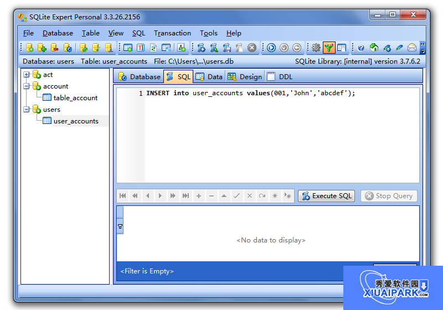Switch to the Database tab
The image size is (443, 310).
[x=140, y=76]
